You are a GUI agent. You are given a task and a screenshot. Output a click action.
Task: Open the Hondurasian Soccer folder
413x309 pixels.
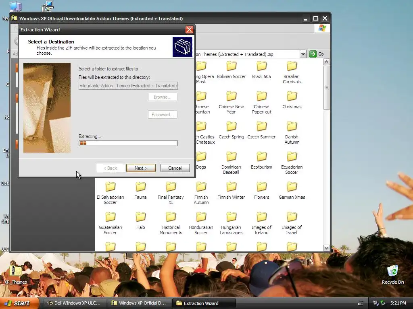[201, 224]
